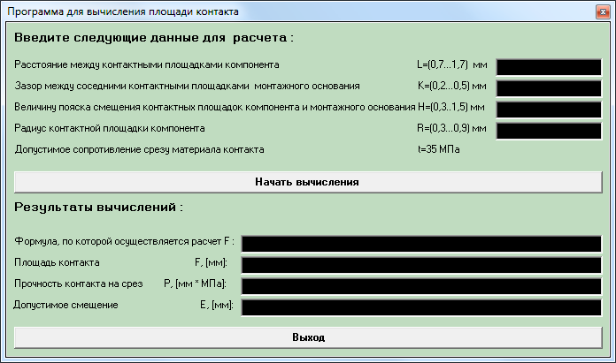This screenshot has width=616, height=363.
Task: Click the "F, [мм]:" unit label
Action: (211, 262)
